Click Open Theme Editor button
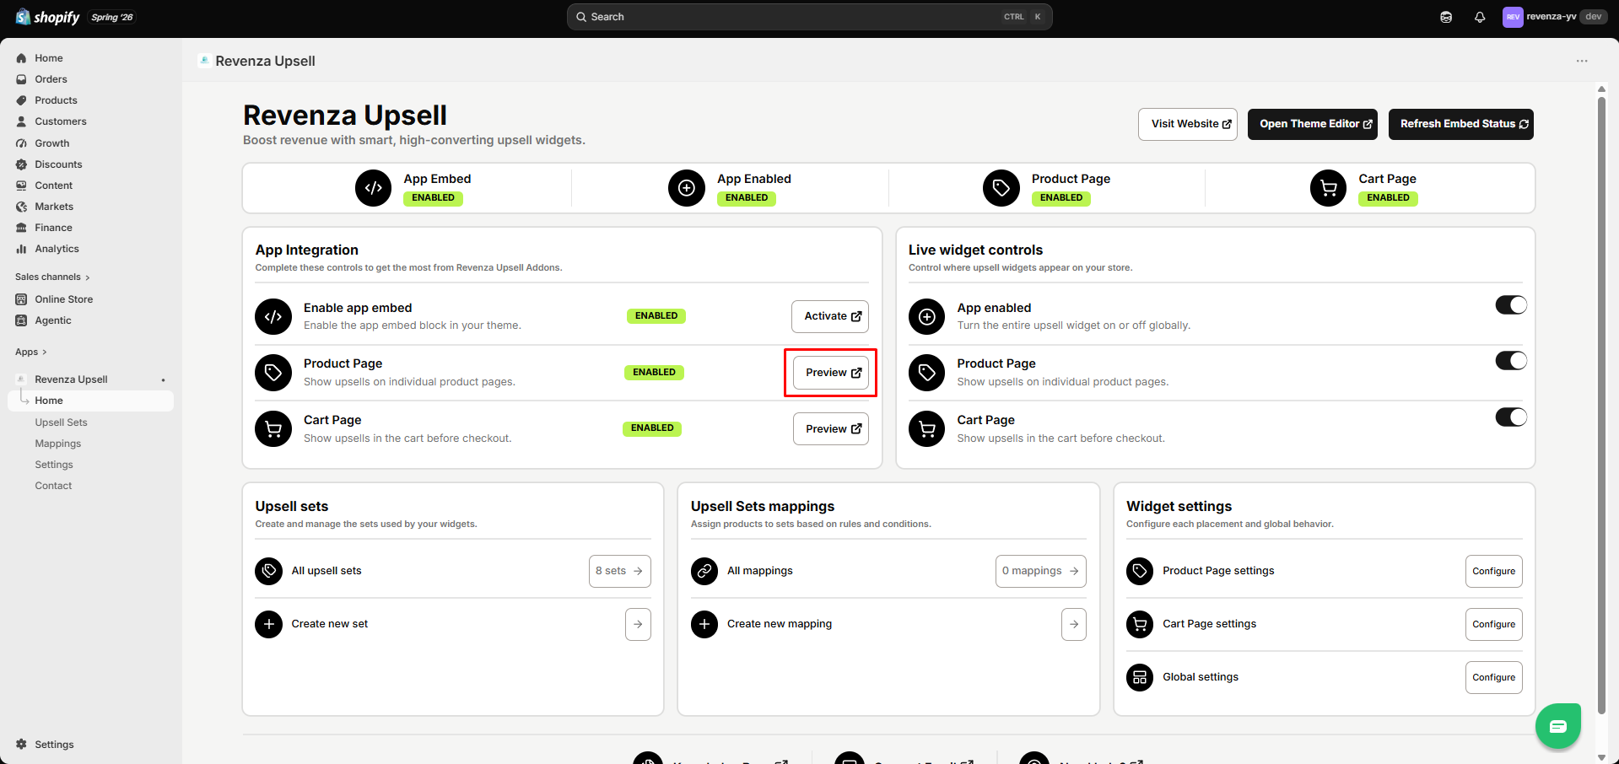This screenshot has height=764, width=1619. 1313,124
